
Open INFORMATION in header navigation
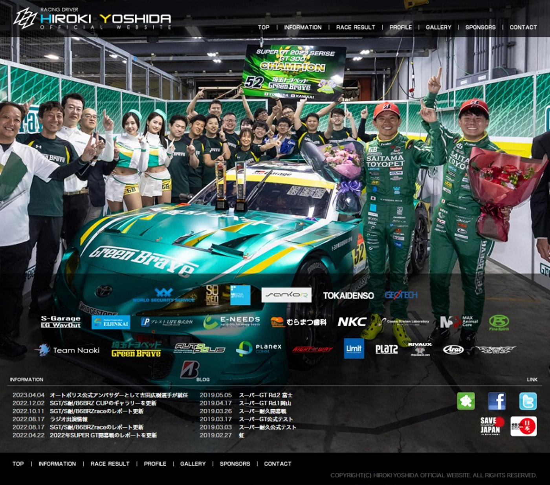302,27
